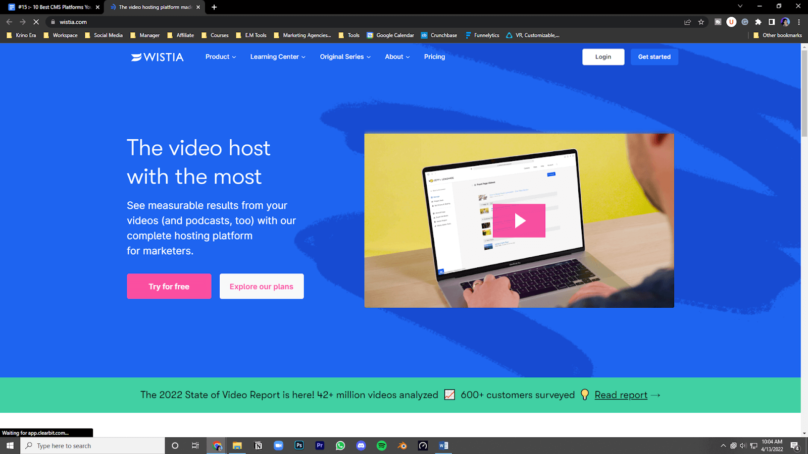Open the Funnelytics bookmark
This screenshot has width=808, height=454.
pyautogui.click(x=482, y=35)
